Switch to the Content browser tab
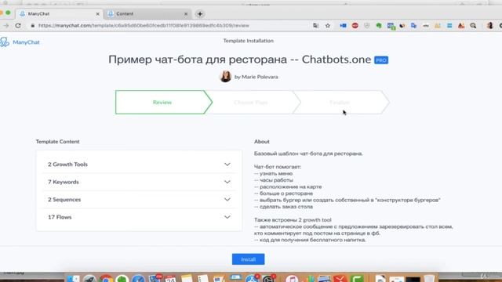502x282 pixels. tap(147, 14)
